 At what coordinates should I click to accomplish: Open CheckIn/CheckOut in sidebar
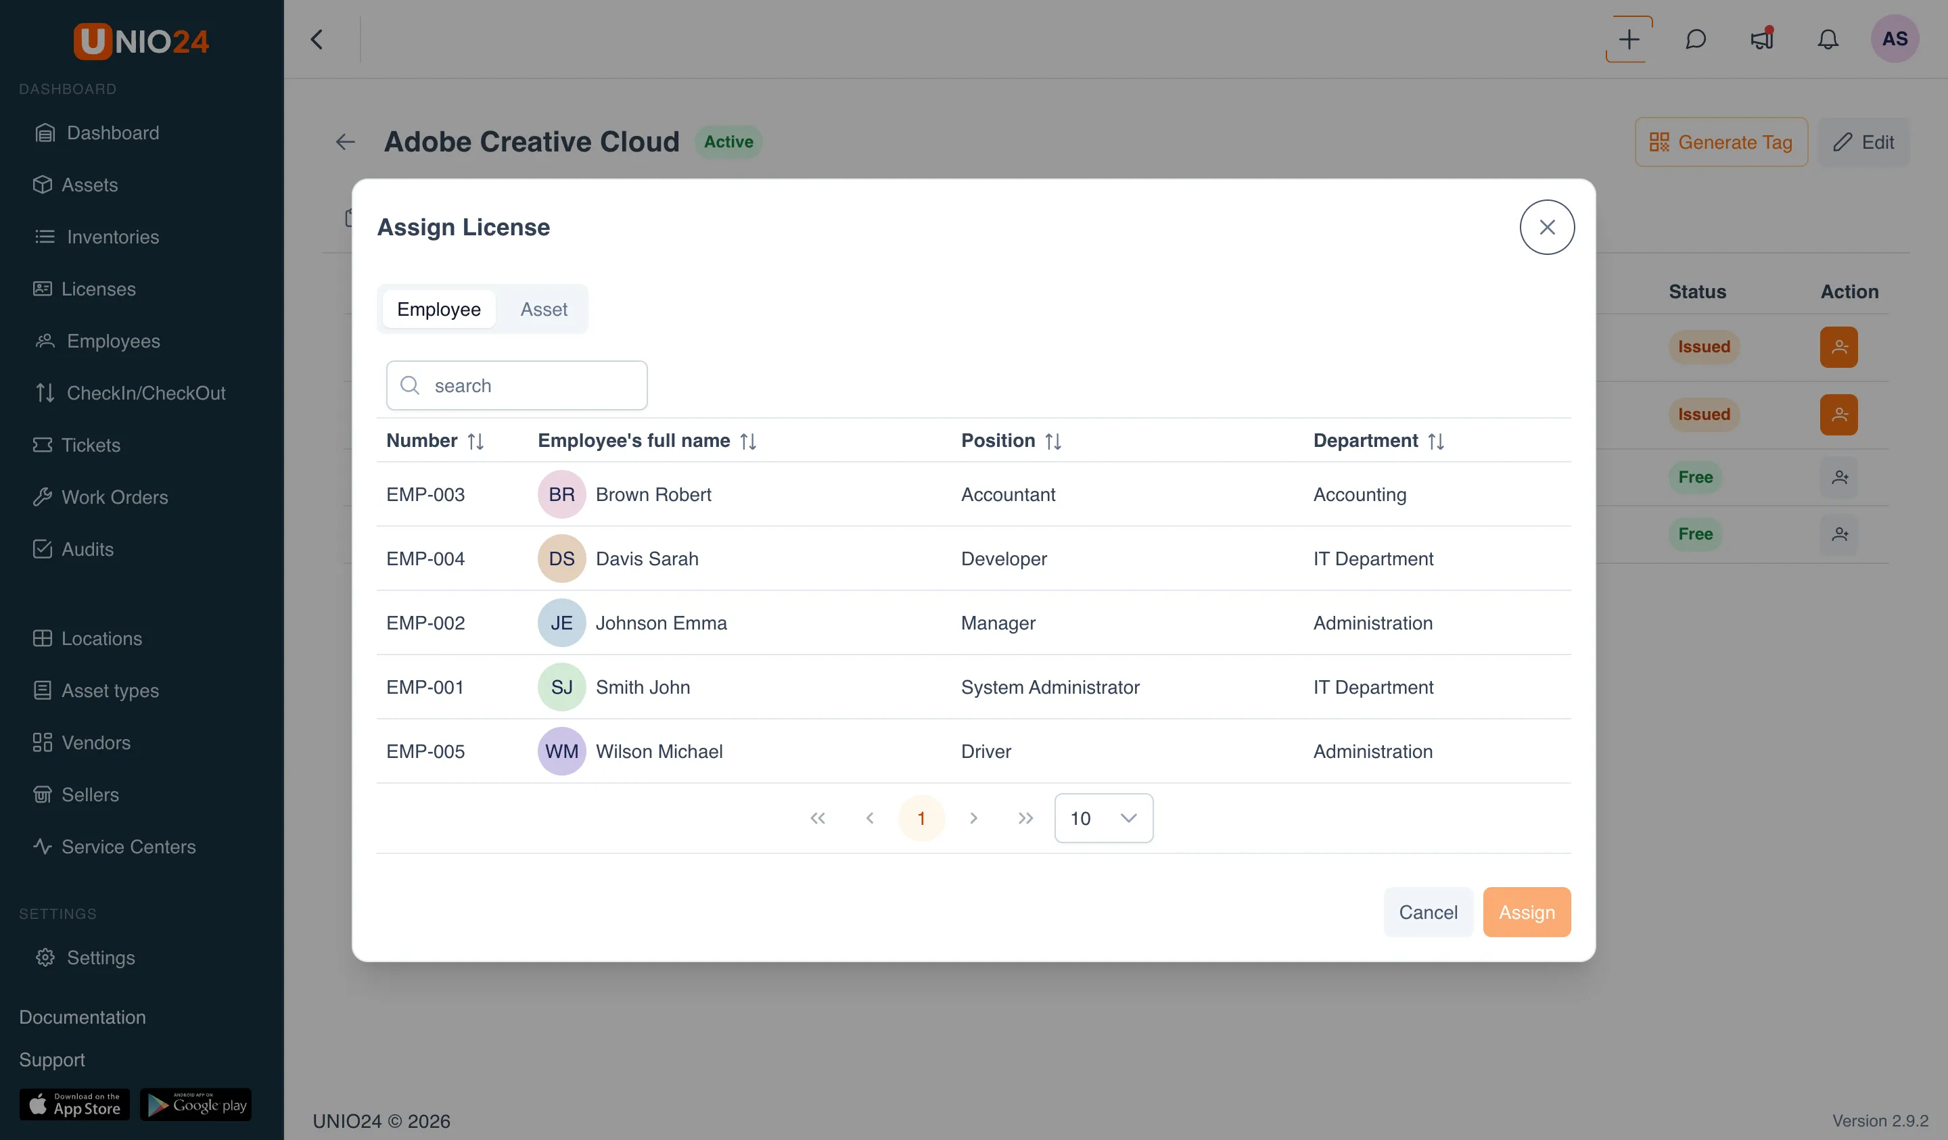pos(130,393)
